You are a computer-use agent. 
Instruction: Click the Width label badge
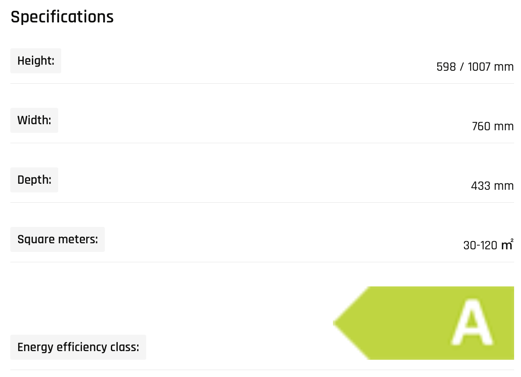tap(34, 120)
